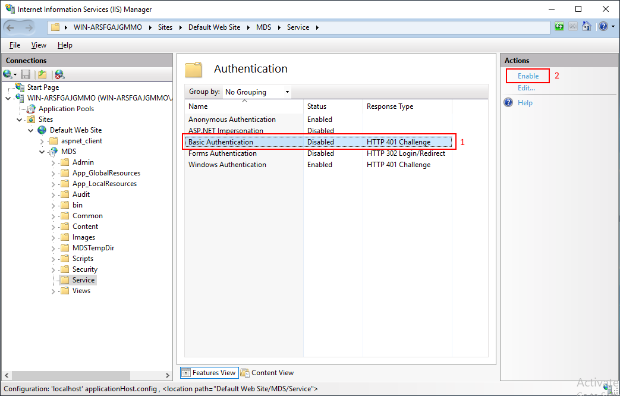Click the green Refresh page icon
The image size is (620, 396).
click(559, 27)
